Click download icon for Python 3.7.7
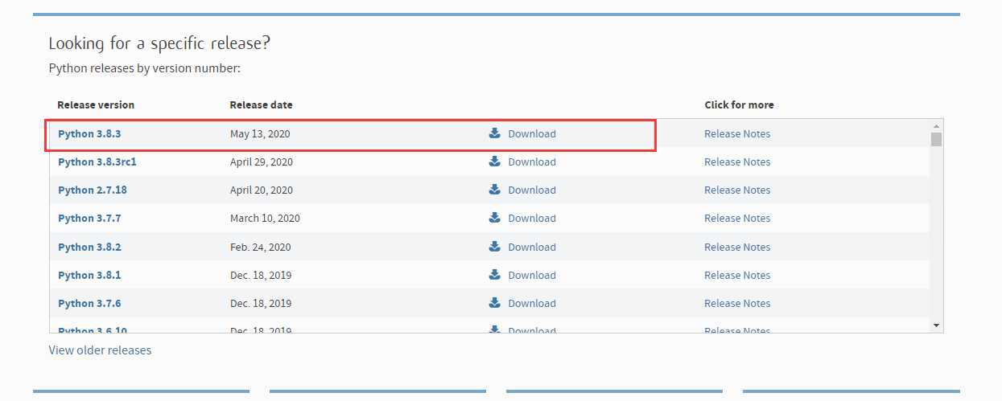 tap(495, 218)
